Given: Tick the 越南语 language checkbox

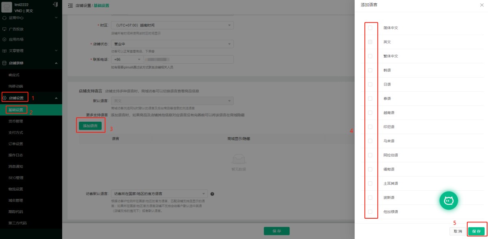Looking at the screenshot, I should pyautogui.click(x=370, y=113).
